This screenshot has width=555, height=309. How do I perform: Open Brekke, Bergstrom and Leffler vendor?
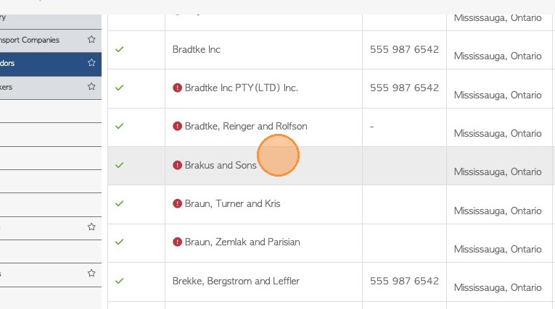[236, 281]
